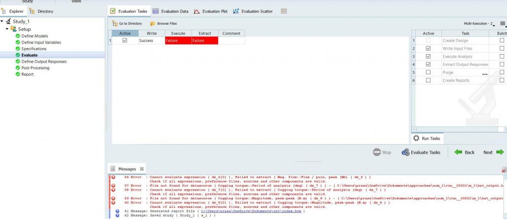Toggle Active checkbox for Execute Analysis
Screen dimensions: 507x219
coord(428,56)
